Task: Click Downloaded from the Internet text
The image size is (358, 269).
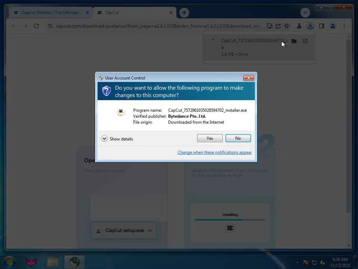Action: (x=196, y=122)
